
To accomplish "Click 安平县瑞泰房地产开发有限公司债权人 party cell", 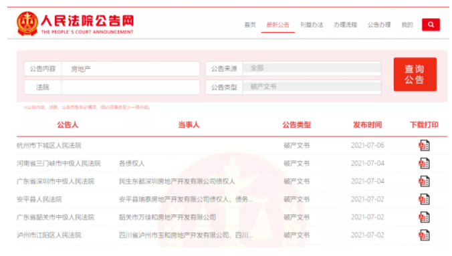I will [186, 199].
